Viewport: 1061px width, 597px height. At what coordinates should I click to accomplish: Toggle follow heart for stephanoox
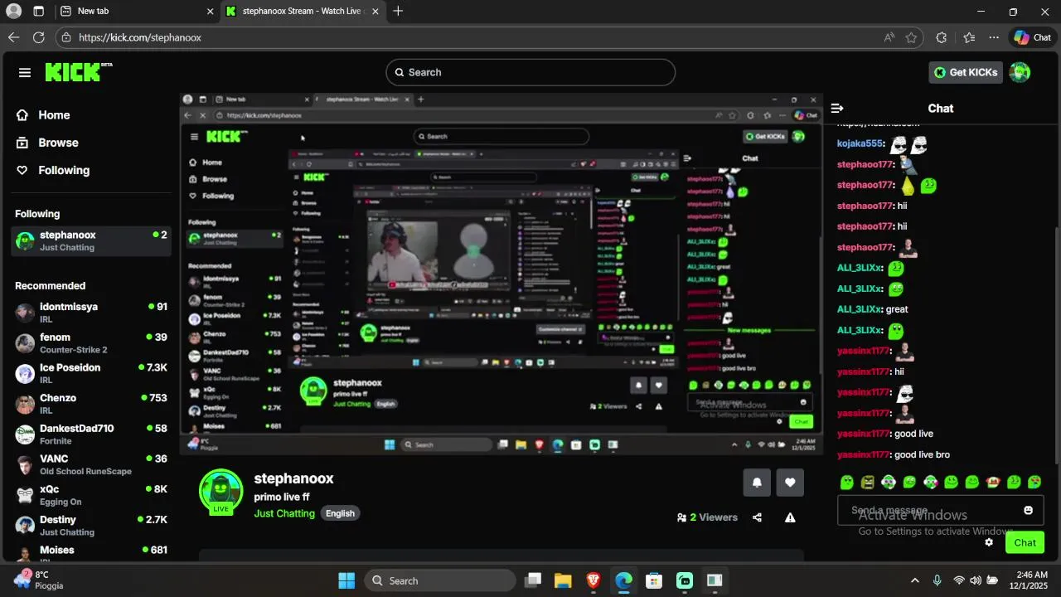[x=790, y=483]
